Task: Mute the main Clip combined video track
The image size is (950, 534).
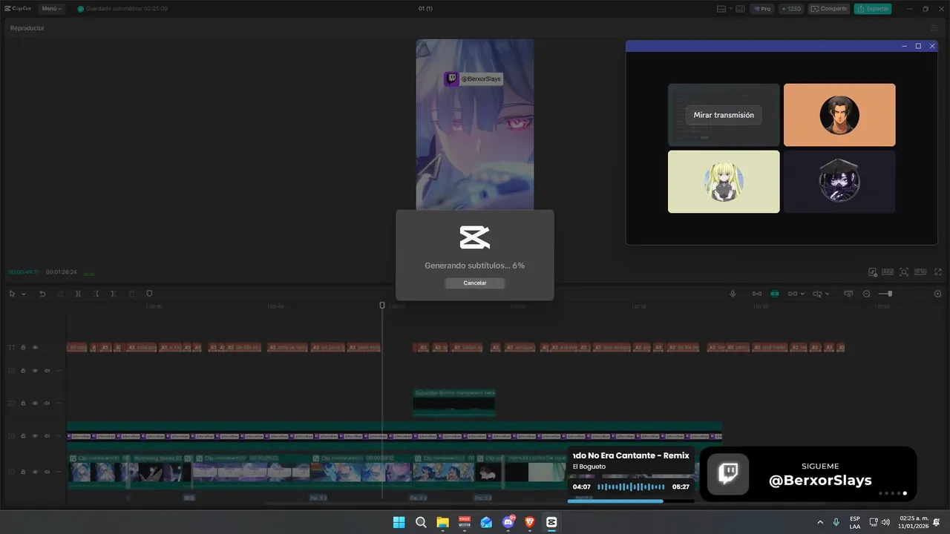Action: coord(47,472)
